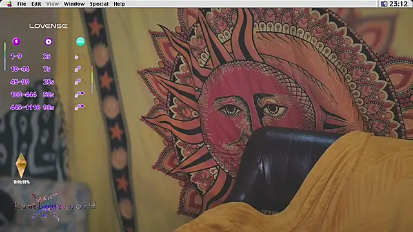Open the Window menu

pos(74,4)
